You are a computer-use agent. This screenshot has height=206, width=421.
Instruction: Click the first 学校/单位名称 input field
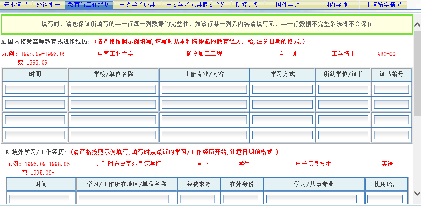pyautogui.click(x=113, y=89)
